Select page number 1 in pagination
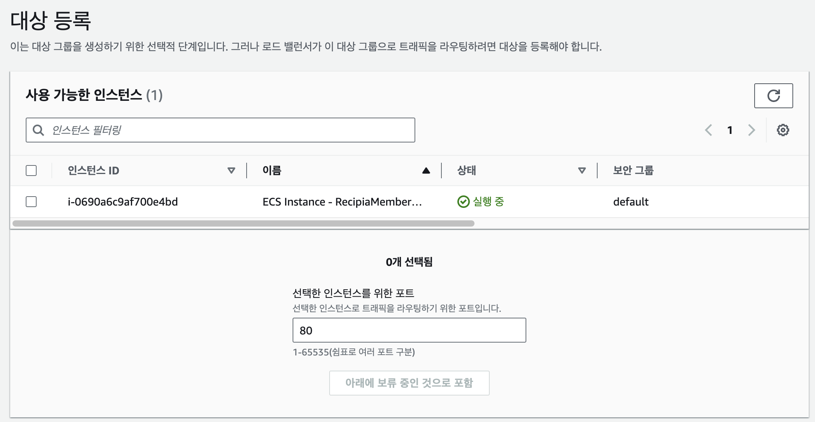This screenshot has width=815, height=422. click(x=730, y=130)
